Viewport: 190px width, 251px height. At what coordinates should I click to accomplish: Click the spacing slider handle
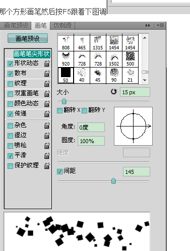113,181
